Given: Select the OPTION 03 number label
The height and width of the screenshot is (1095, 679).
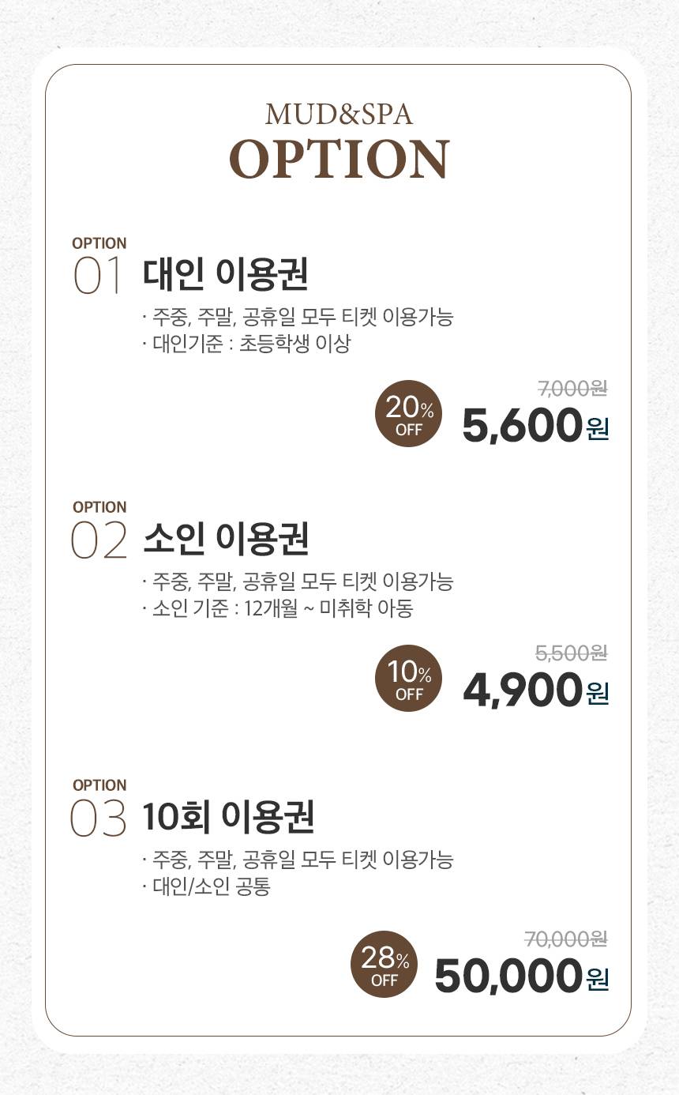Looking at the screenshot, I should [x=99, y=808].
